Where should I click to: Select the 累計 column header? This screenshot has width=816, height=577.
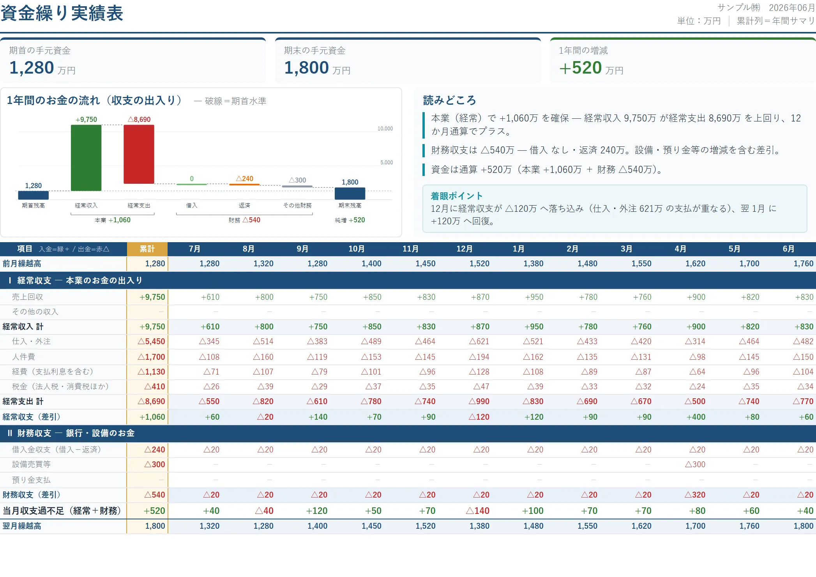point(147,249)
